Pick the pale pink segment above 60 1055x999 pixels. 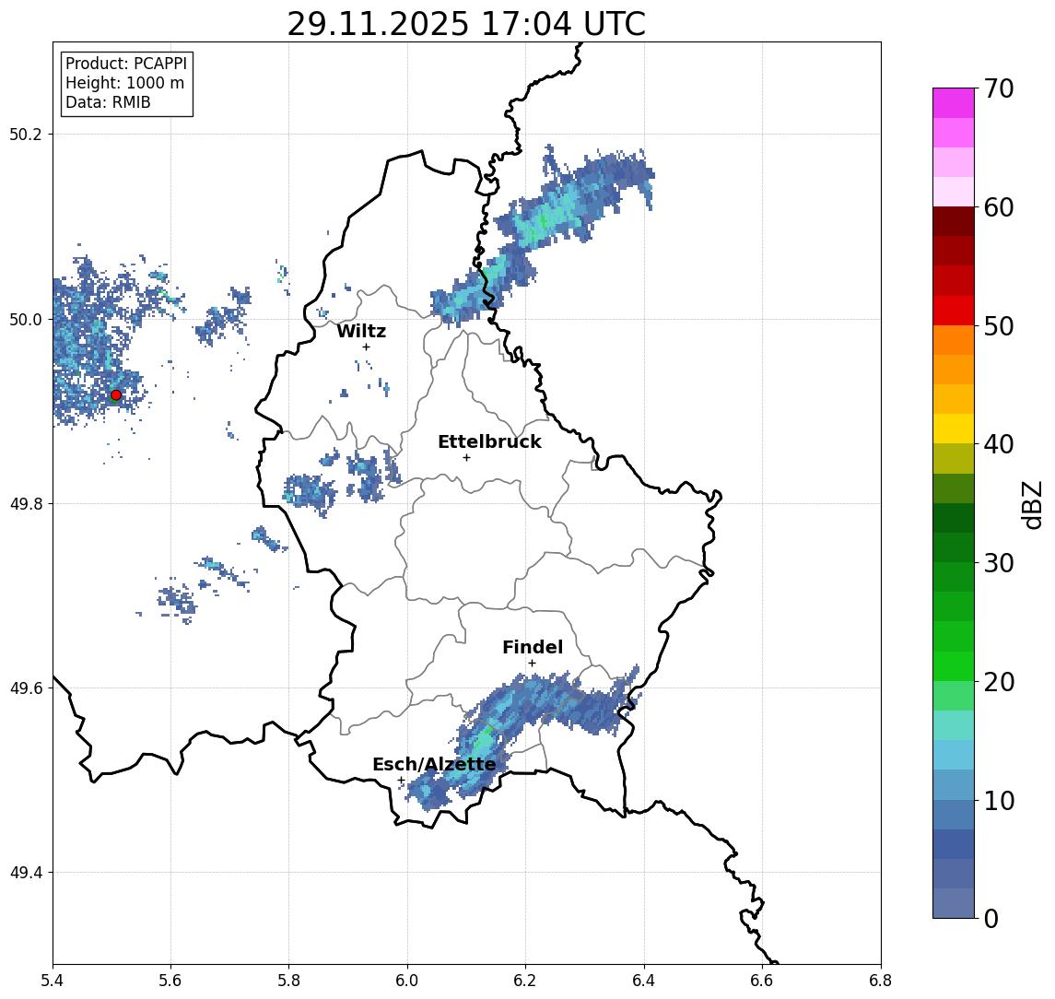[x=954, y=192]
